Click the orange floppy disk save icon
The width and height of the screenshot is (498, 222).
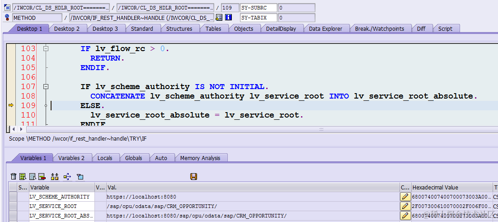point(193,177)
